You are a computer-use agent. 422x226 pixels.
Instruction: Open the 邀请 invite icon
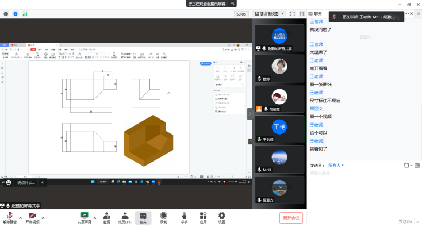click(x=106, y=217)
